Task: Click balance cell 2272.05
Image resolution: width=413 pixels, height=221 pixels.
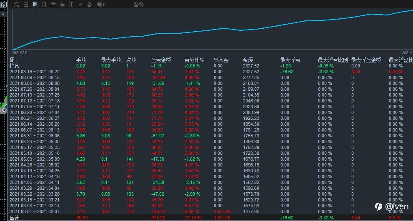Action: tap(251, 77)
